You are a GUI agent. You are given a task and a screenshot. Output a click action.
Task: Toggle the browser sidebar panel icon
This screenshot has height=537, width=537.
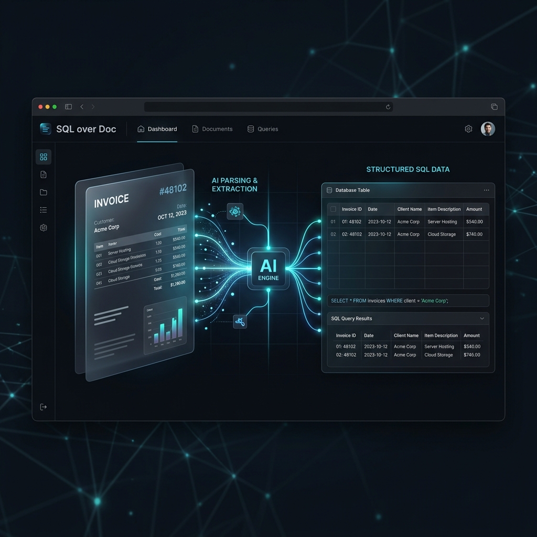(x=69, y=107)
